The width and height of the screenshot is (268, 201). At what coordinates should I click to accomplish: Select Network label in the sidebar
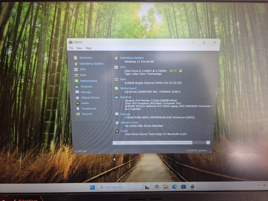click(x=87, y=114)
